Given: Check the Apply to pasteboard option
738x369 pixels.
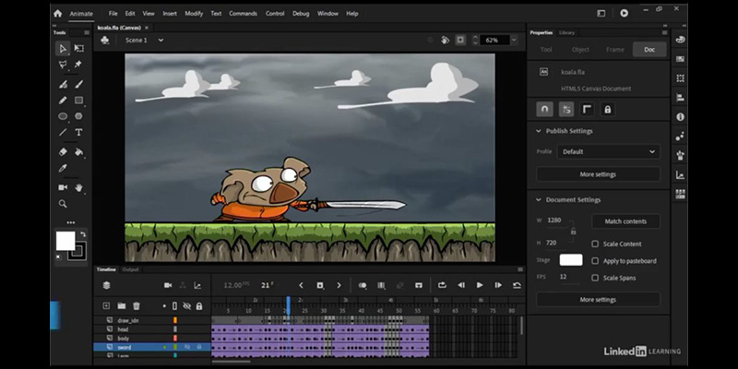Looking at the screenshot, I should [595, 261].
